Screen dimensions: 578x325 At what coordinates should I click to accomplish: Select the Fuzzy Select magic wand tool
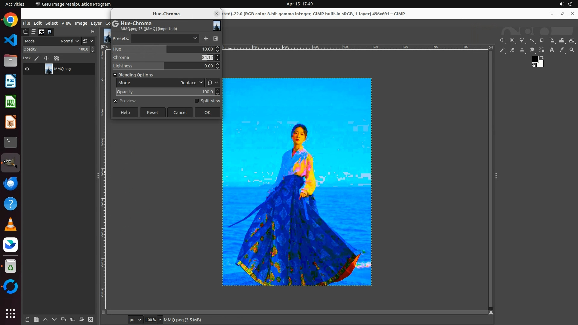click(532, 40)
